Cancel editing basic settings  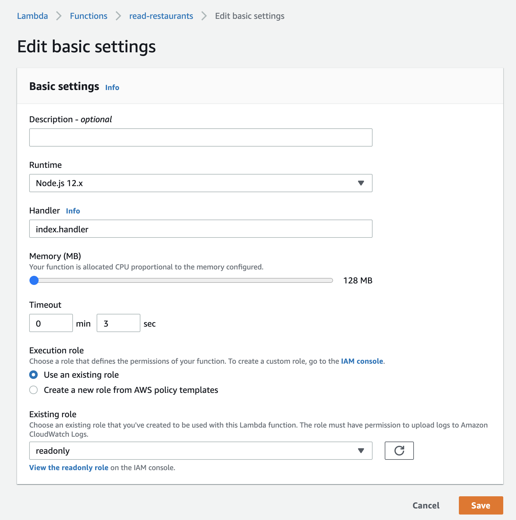click(425, 505)
